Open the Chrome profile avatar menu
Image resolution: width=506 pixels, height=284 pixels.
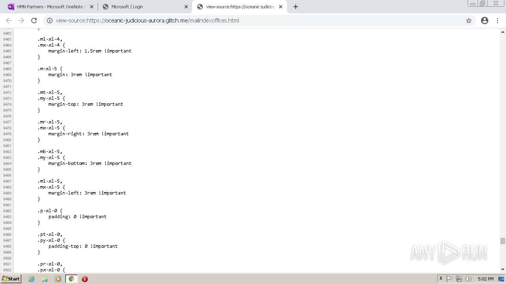485,21
